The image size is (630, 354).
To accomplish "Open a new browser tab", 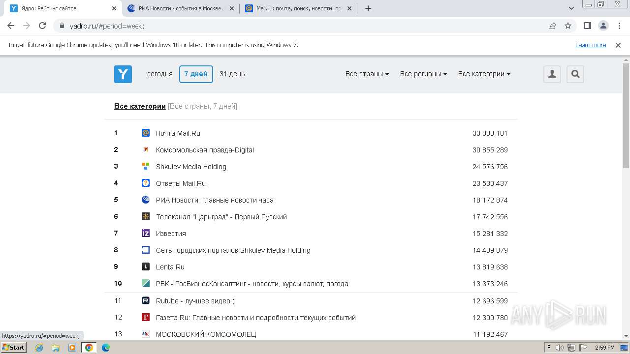I will pyautogui.click(x=368, y=8).
